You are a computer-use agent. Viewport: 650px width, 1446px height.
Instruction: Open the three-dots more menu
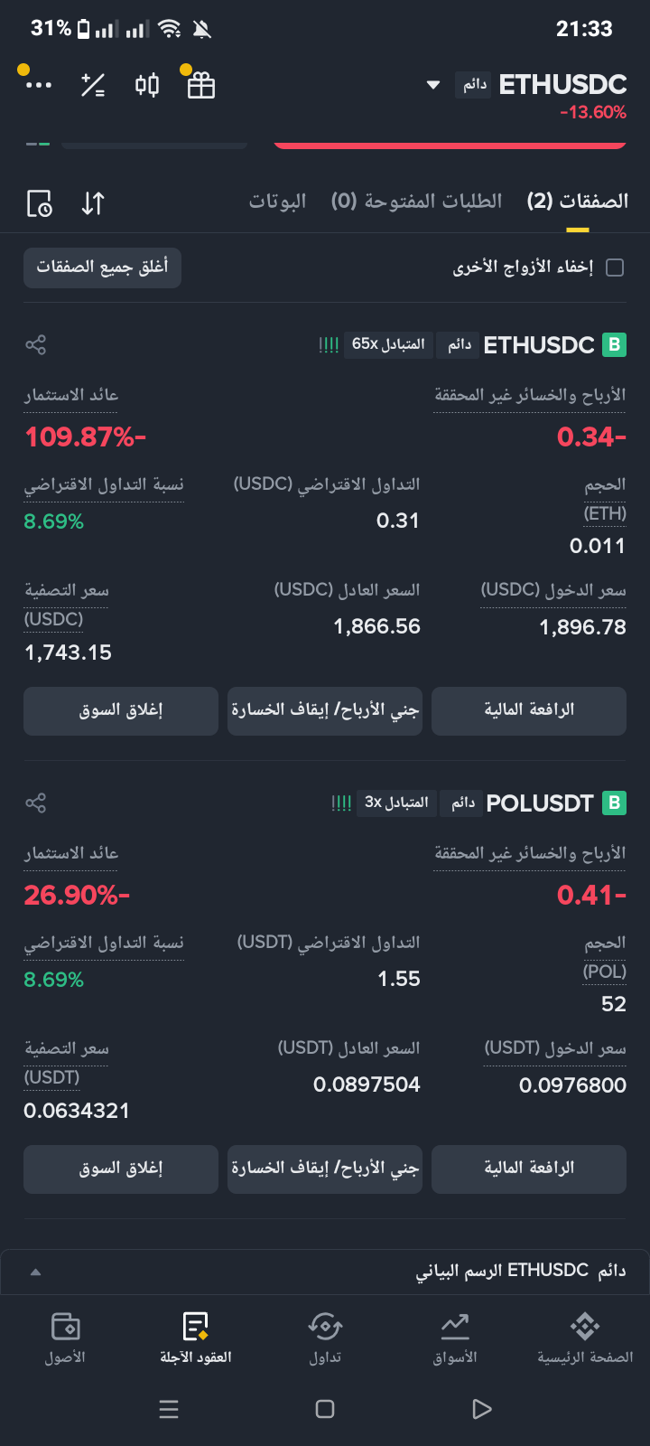(39, 85)
